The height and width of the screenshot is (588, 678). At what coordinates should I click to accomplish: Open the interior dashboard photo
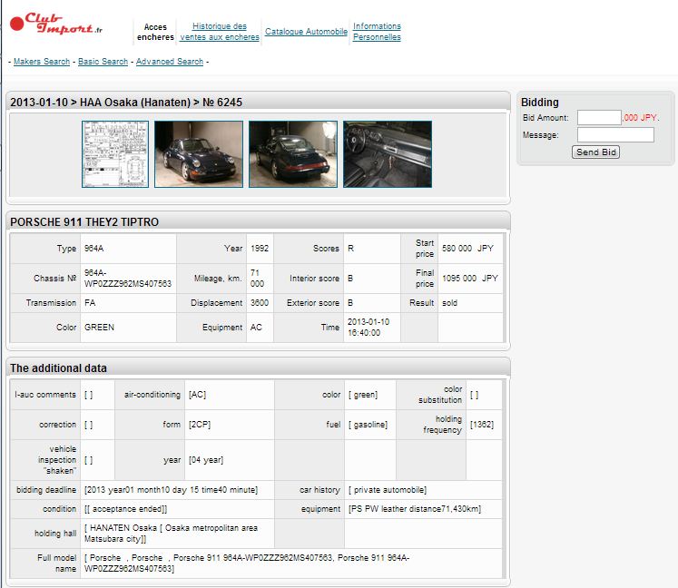click(x=387, y=154)
